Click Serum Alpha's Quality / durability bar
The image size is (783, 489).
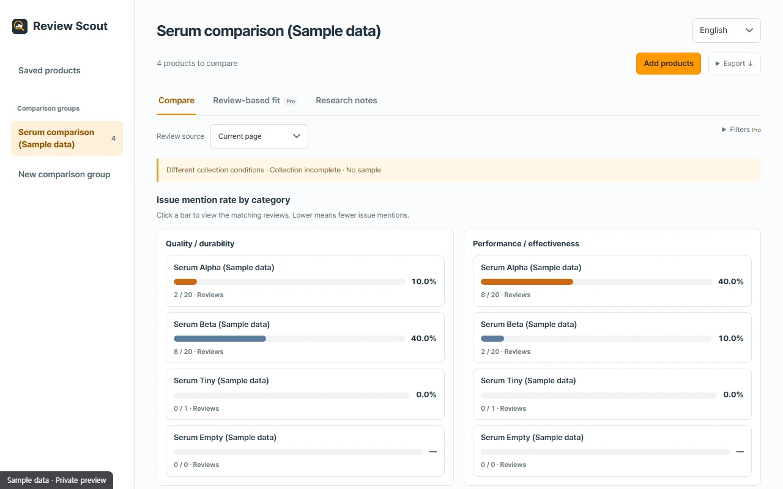pos(289,282)
